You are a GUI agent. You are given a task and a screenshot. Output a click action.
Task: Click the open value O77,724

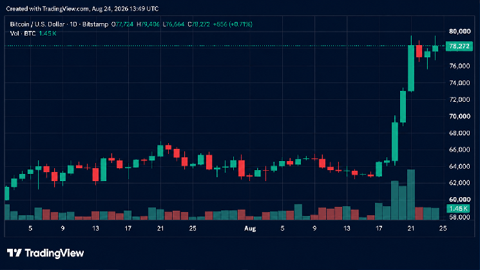(122, 24)
